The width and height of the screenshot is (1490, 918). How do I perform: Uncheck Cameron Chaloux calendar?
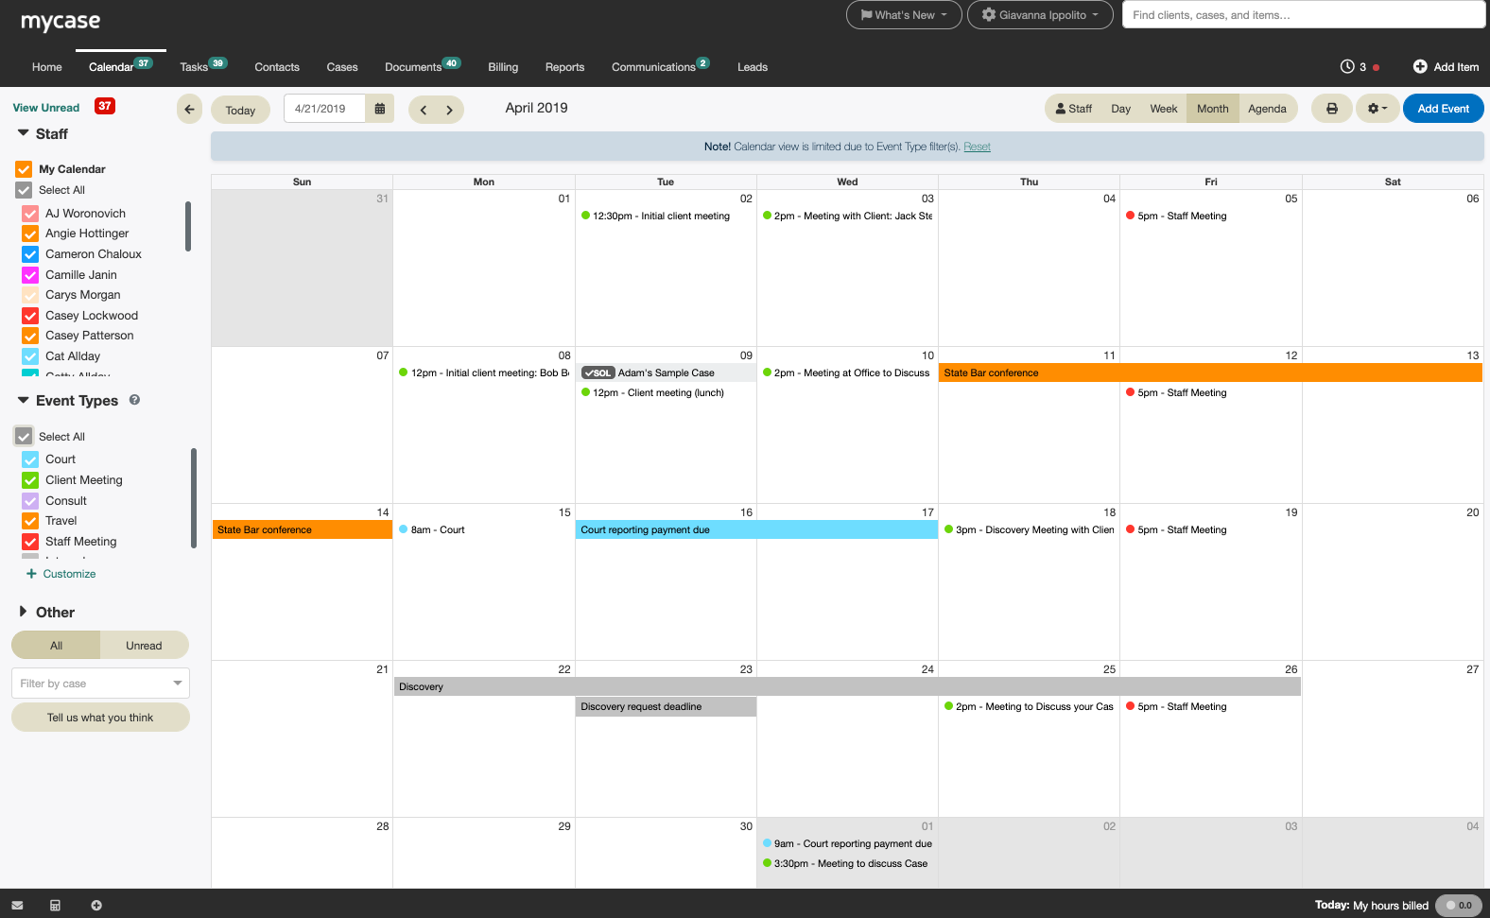click(x=30, y=254)
